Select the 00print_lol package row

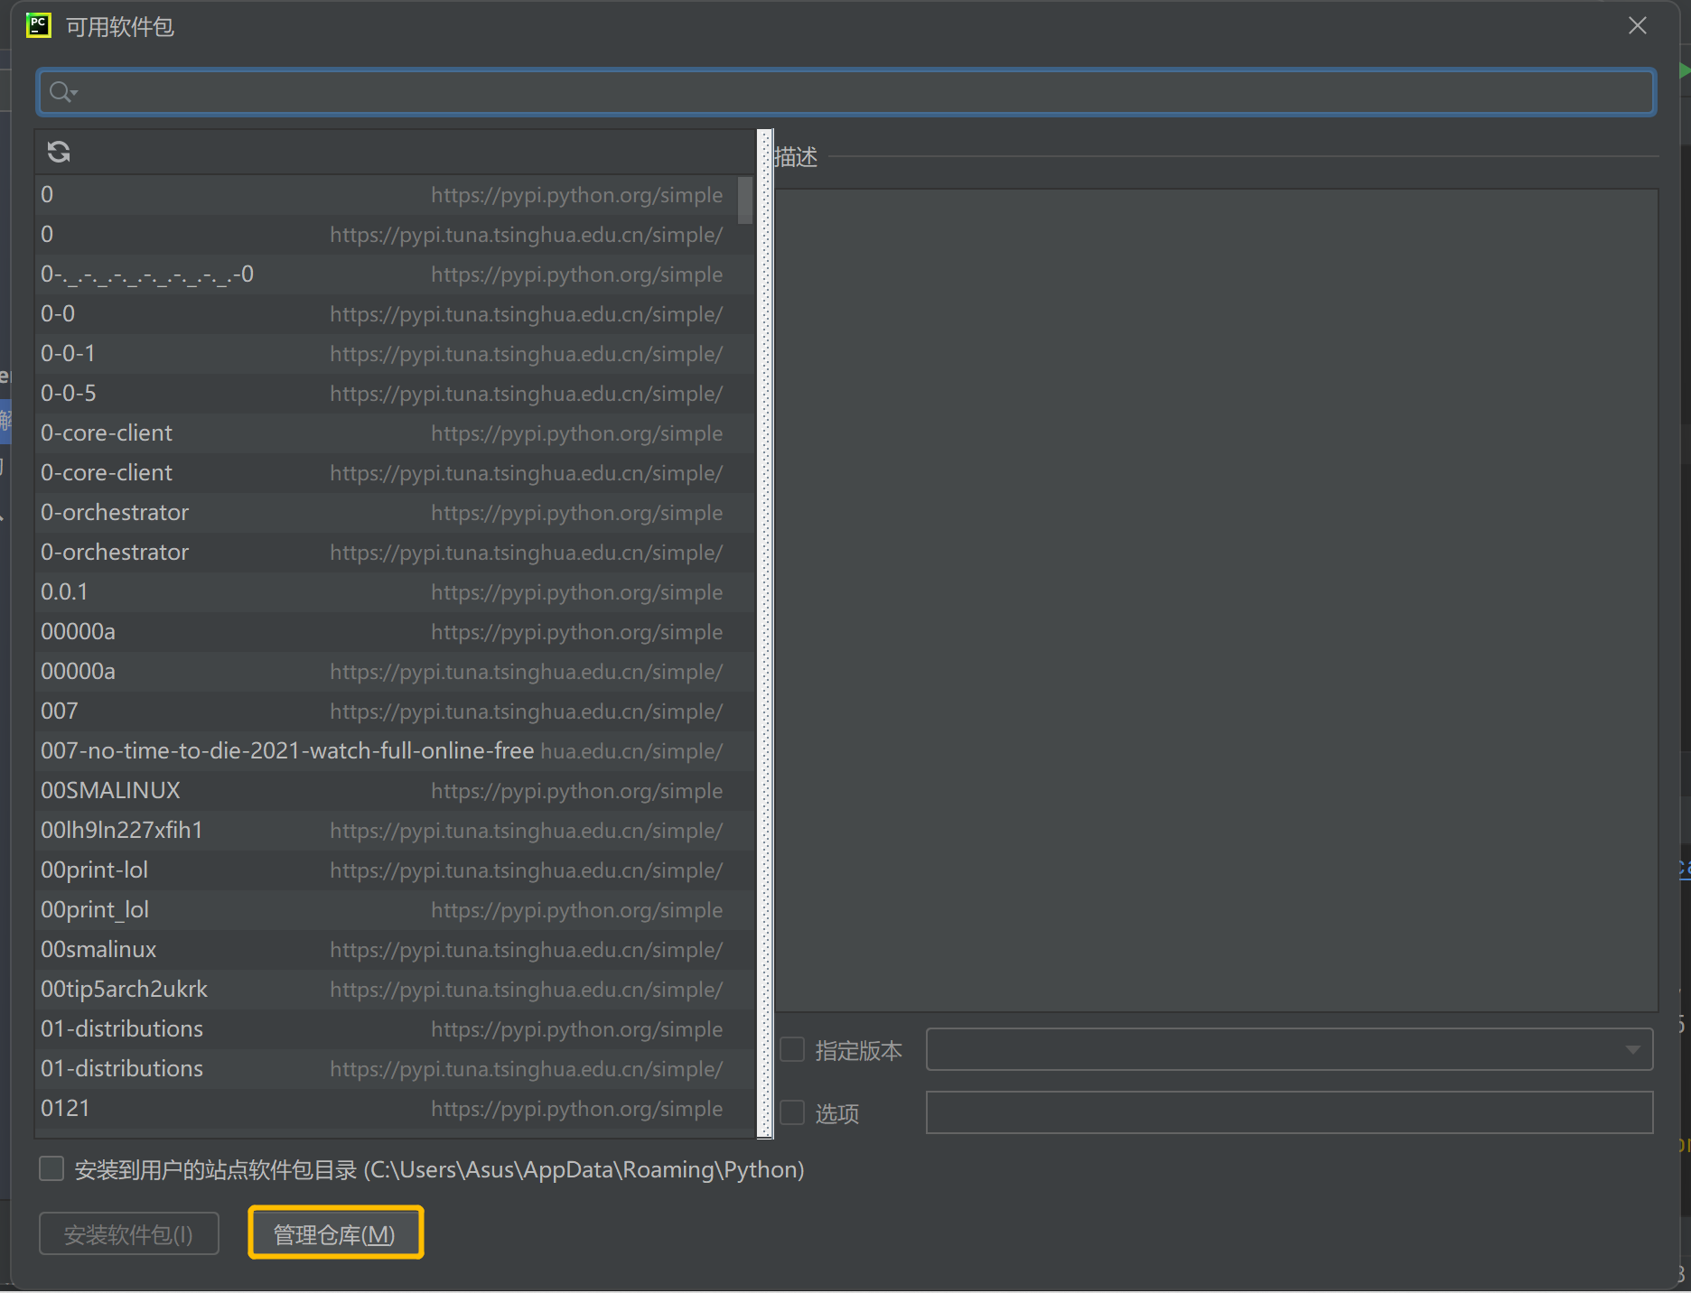click(x=395, y=910)
